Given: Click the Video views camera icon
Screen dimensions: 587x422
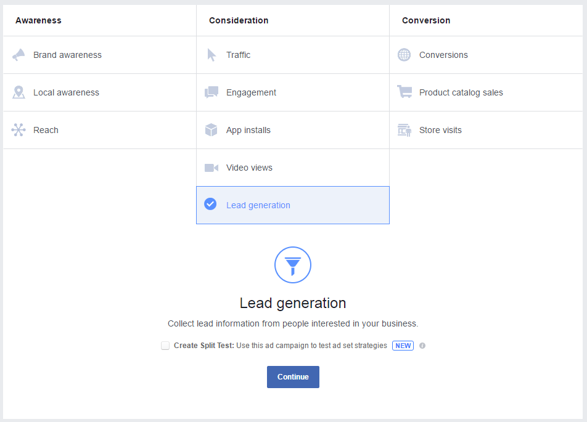Looking at the screenshot, I should pos(211,168).
